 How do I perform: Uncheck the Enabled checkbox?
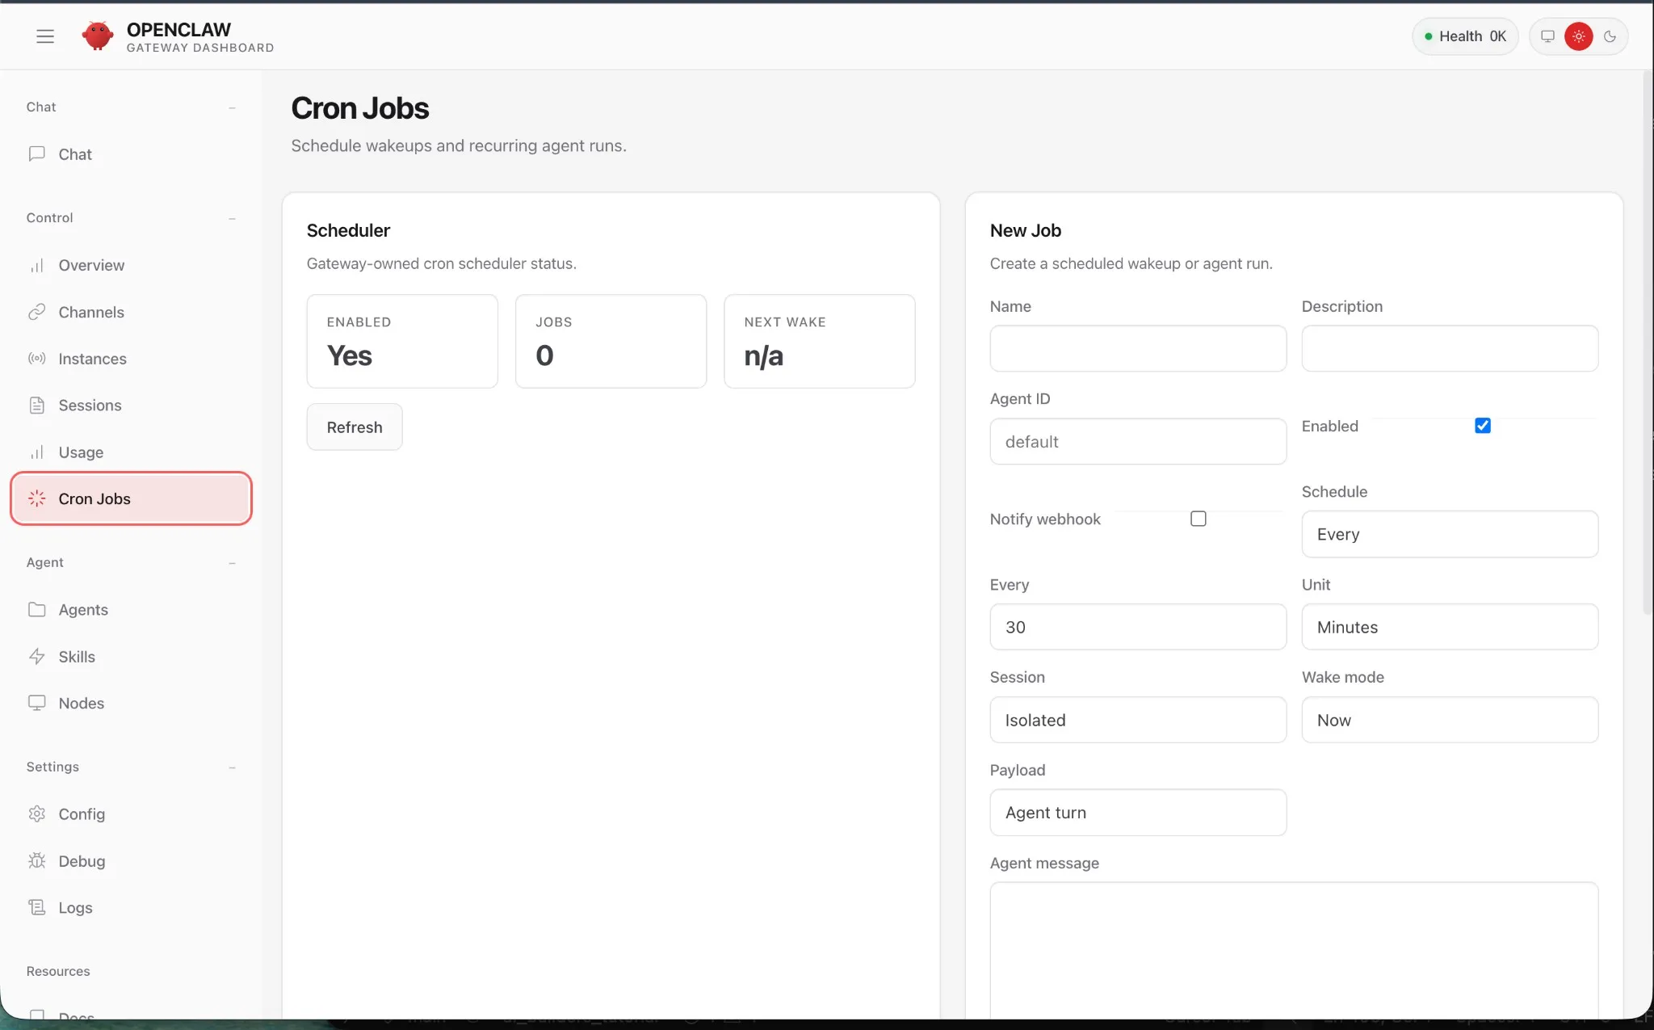tap(1482, 426)
